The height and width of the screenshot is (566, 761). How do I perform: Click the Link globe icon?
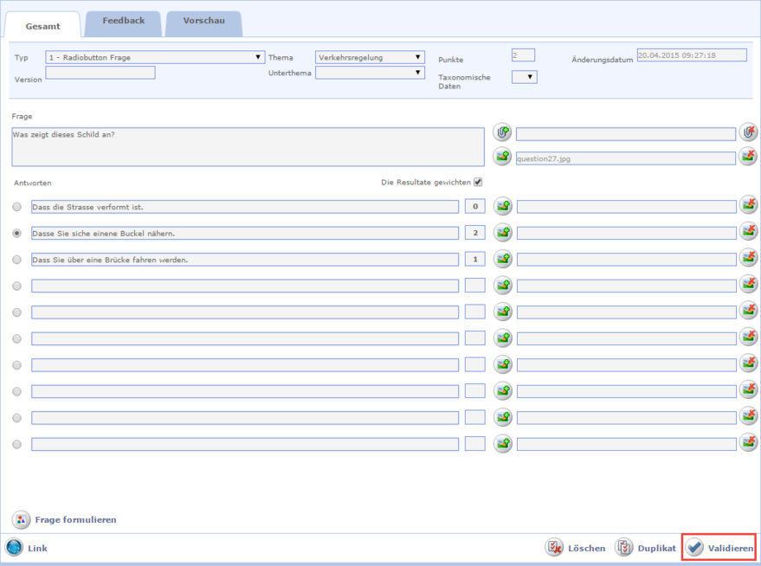click(x=15, y=548)
